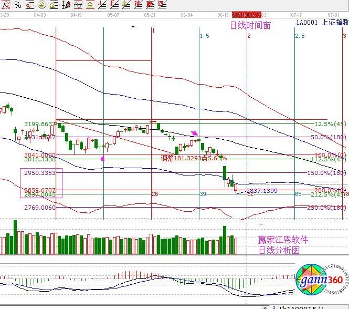This screenshot has width=349, height=309.
Task: Click the 07-17 date axis label
Action: coord(297,15)
